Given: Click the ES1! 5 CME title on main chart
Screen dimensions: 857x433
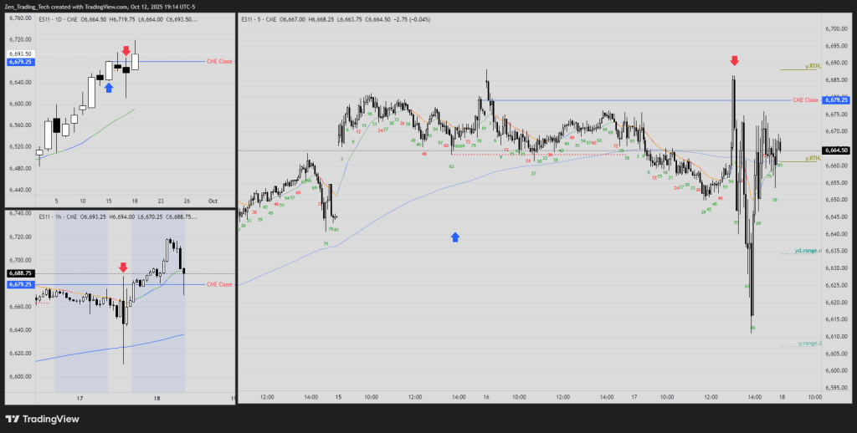Looking at the screenshot, I should (264, 17).
